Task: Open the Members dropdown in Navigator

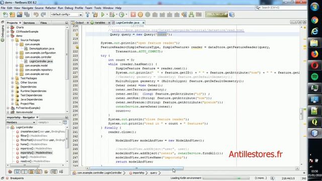Action: [x=21, y=122]
